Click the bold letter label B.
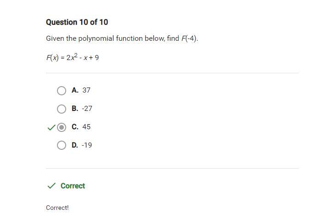 click(x=75, y=109)
